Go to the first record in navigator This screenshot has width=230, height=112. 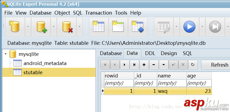tap(105, 65)
